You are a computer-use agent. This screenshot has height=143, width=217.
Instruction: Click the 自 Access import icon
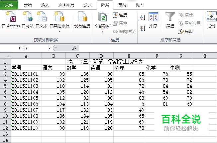click(11, 17)
